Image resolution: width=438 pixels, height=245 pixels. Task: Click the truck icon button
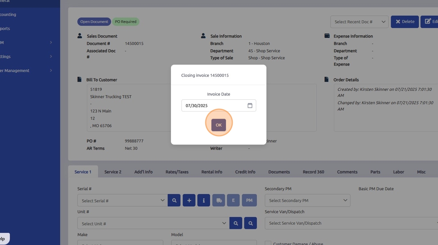point(219,200)
